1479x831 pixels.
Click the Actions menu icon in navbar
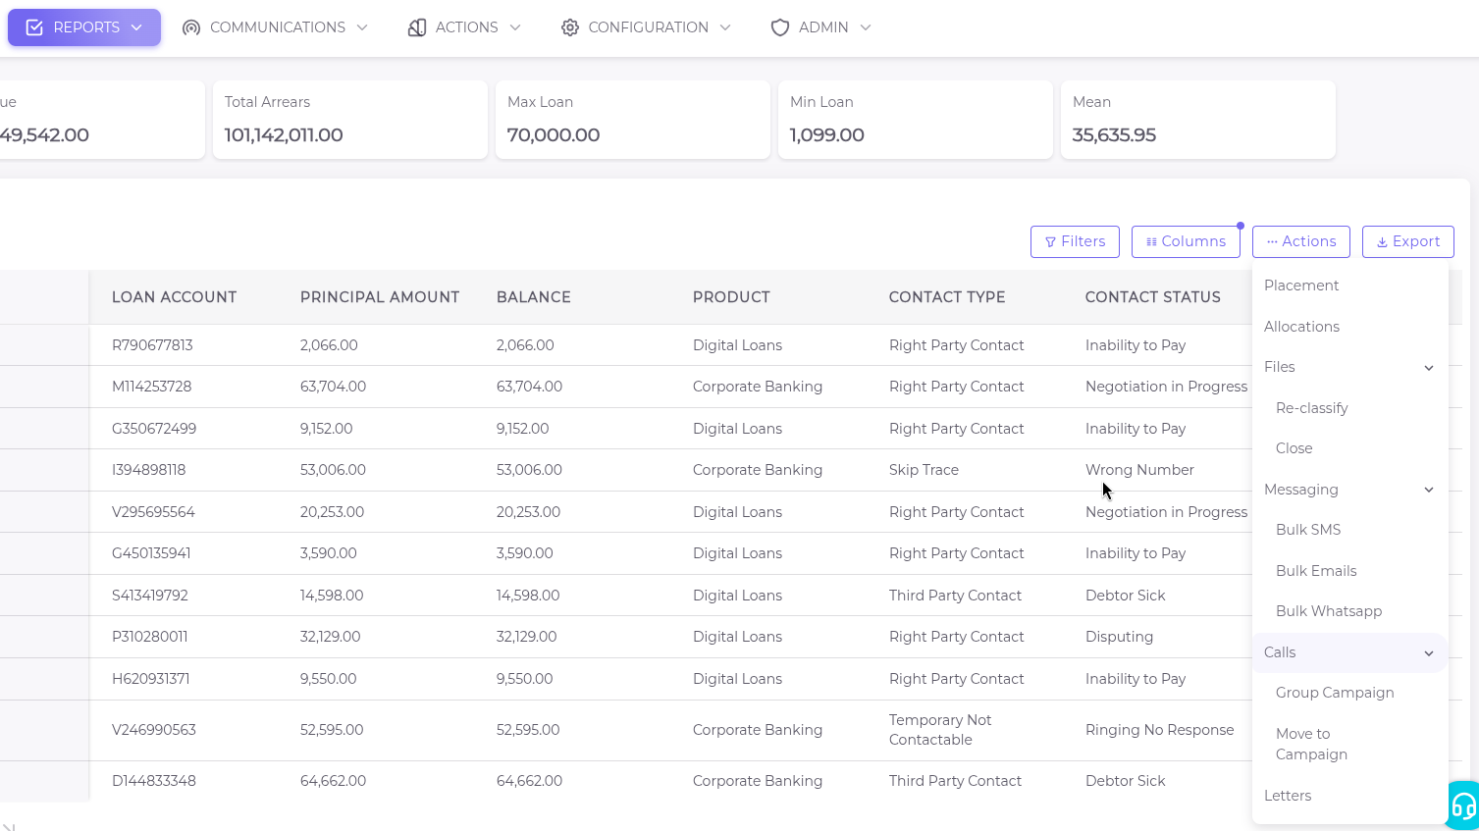[x=417, y=27]
